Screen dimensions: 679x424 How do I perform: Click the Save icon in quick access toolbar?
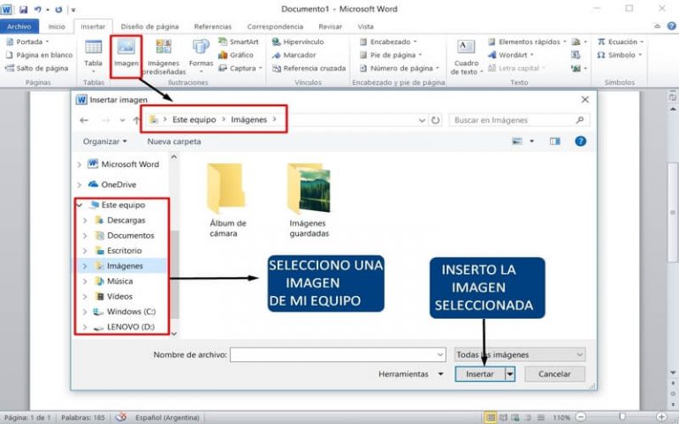click(23, 9)
